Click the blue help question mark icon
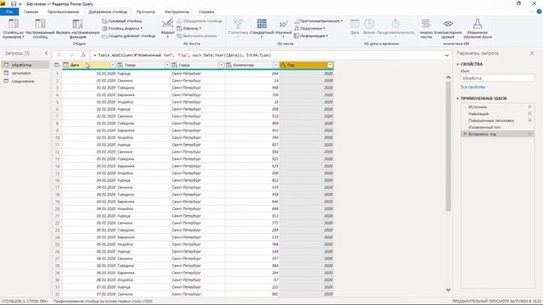 540,11
